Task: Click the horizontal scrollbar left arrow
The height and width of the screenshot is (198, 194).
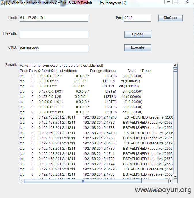Action: coord(22,181)
